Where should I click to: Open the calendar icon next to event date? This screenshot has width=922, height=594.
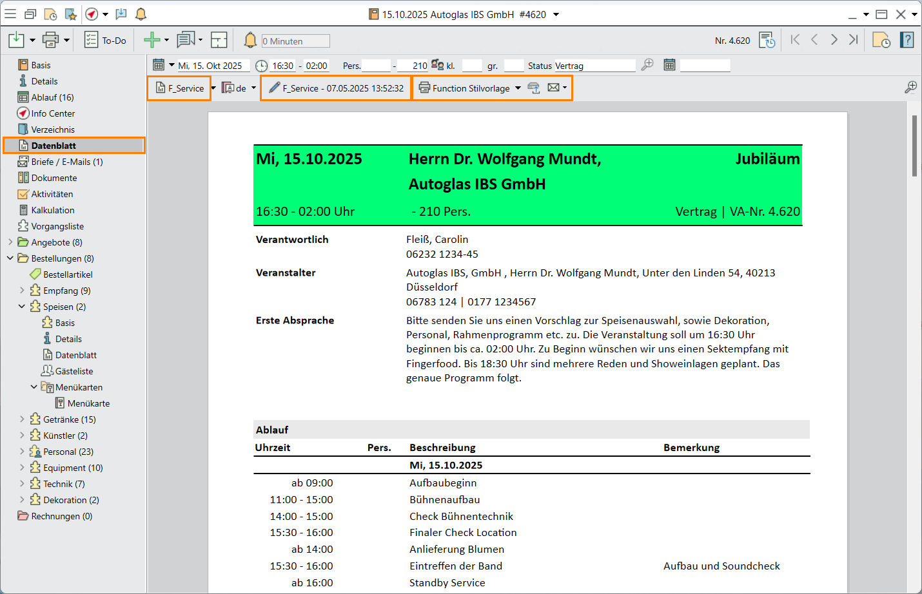click(159, 65)
